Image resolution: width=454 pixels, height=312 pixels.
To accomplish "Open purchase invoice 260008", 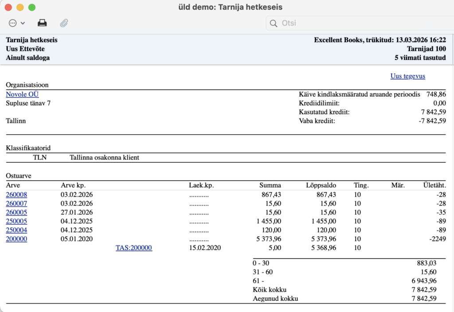I will coord(16,195).
